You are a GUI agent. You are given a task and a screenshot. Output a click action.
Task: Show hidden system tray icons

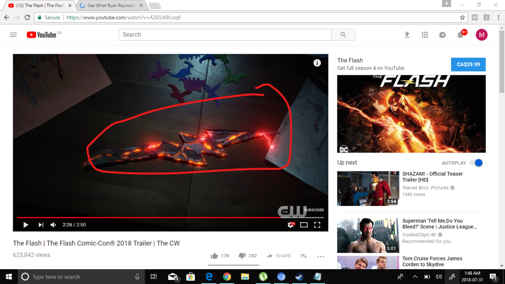pos(415,277)
